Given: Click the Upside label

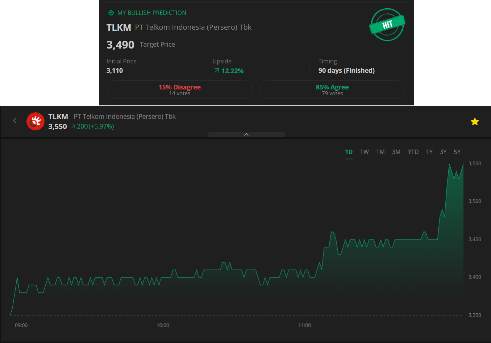Looking at the screenshot, I should [222, 61].
